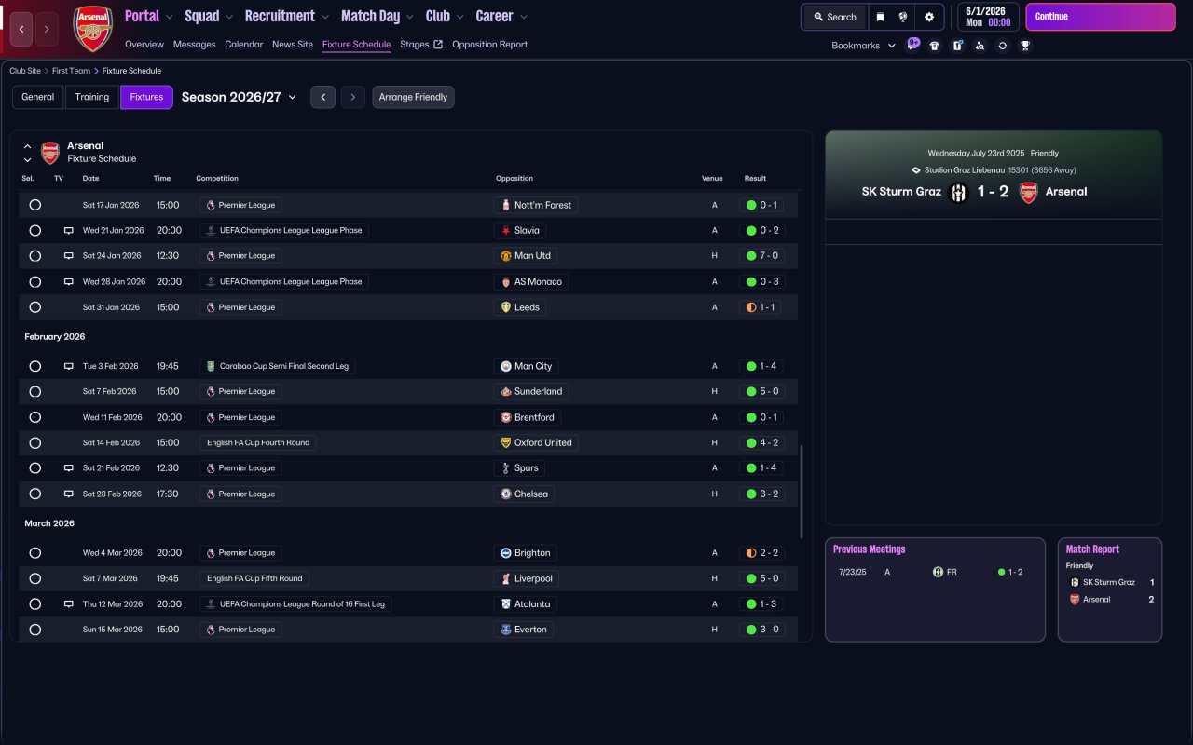This screenshot has width=1193, height=745.
Task: Click the TV icon on Man City row
Action: (x=68, y=366)
